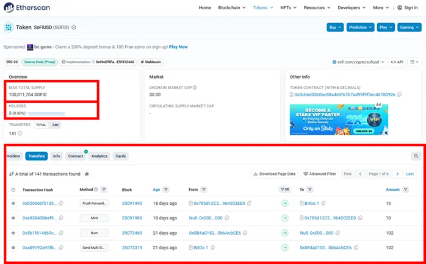Click the help icon in table header
426x264 pixels.
[13, 190]
